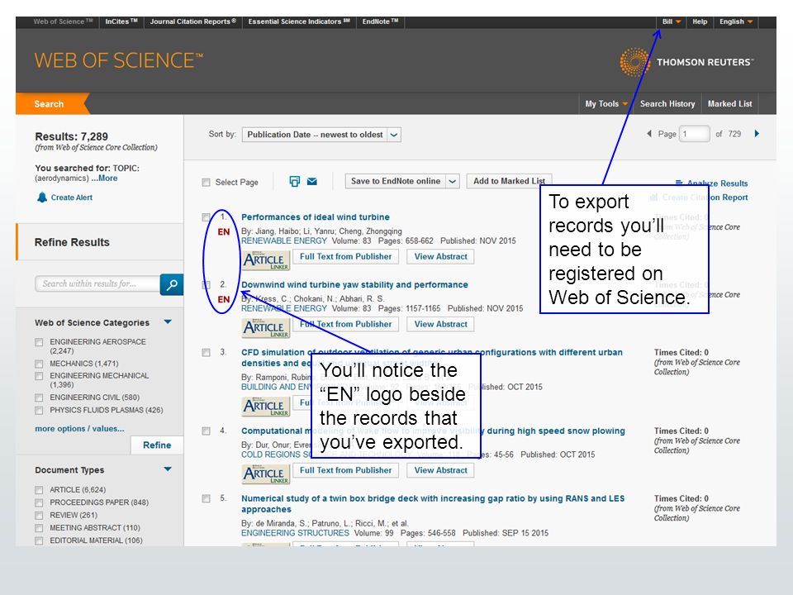
Task: Click the search magnifier button in Refine Results
Action: click(172, 284)
